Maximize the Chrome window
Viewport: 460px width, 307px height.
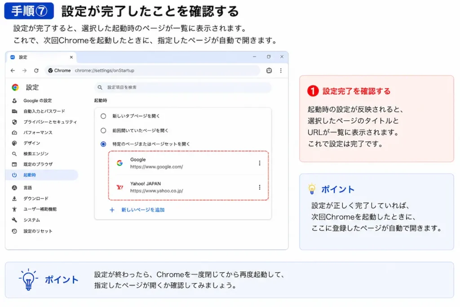pyautogui.click(x=269, y=57)
